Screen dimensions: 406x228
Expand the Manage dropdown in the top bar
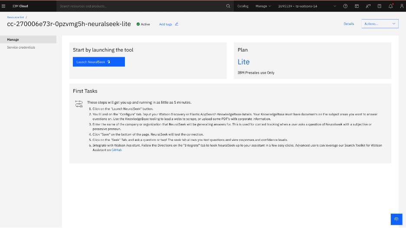pos(263,6)
